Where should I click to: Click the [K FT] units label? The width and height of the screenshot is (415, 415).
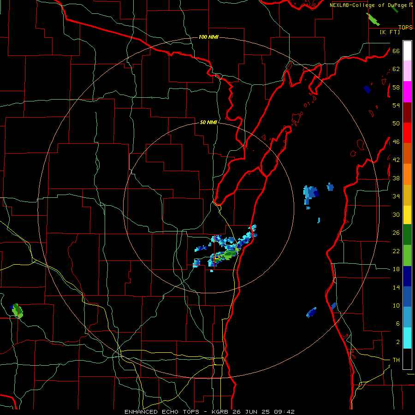[390, 32]
